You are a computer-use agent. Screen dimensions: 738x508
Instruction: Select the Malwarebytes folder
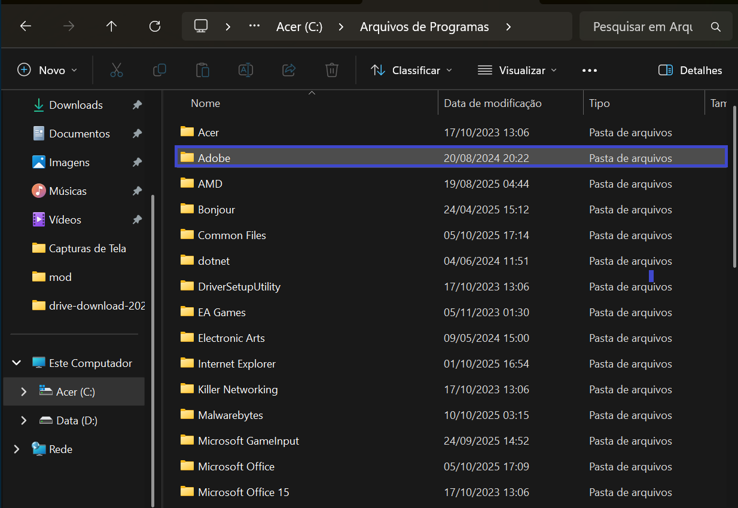point(230,415)
